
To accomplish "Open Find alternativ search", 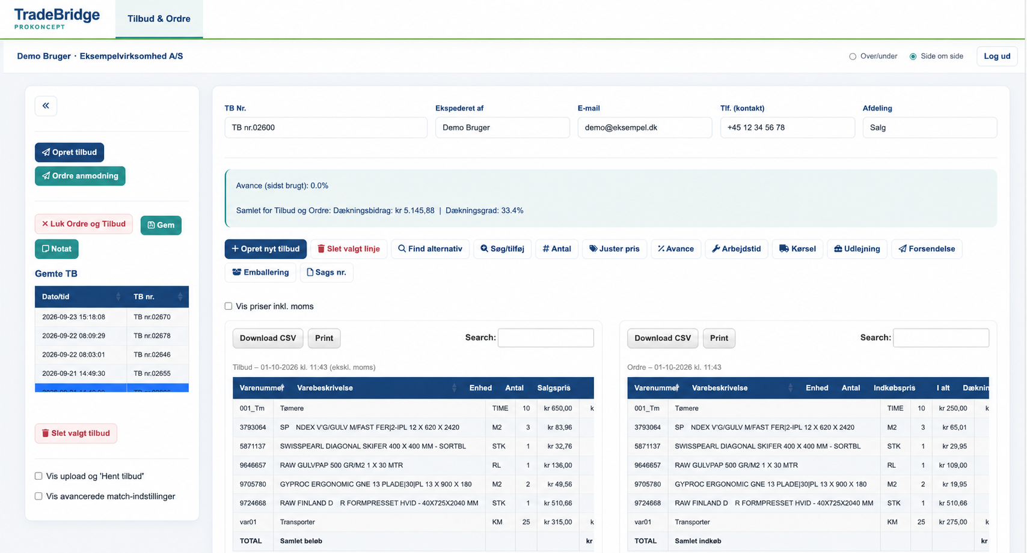I will pyautogui.click(x=430, y=249).
